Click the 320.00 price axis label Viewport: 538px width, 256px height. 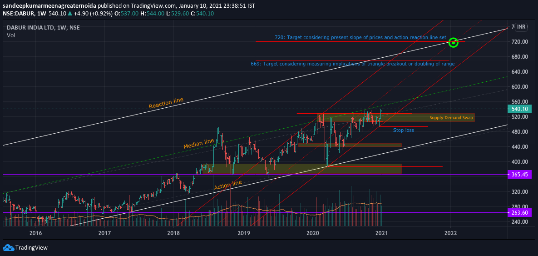pos(519,192)
